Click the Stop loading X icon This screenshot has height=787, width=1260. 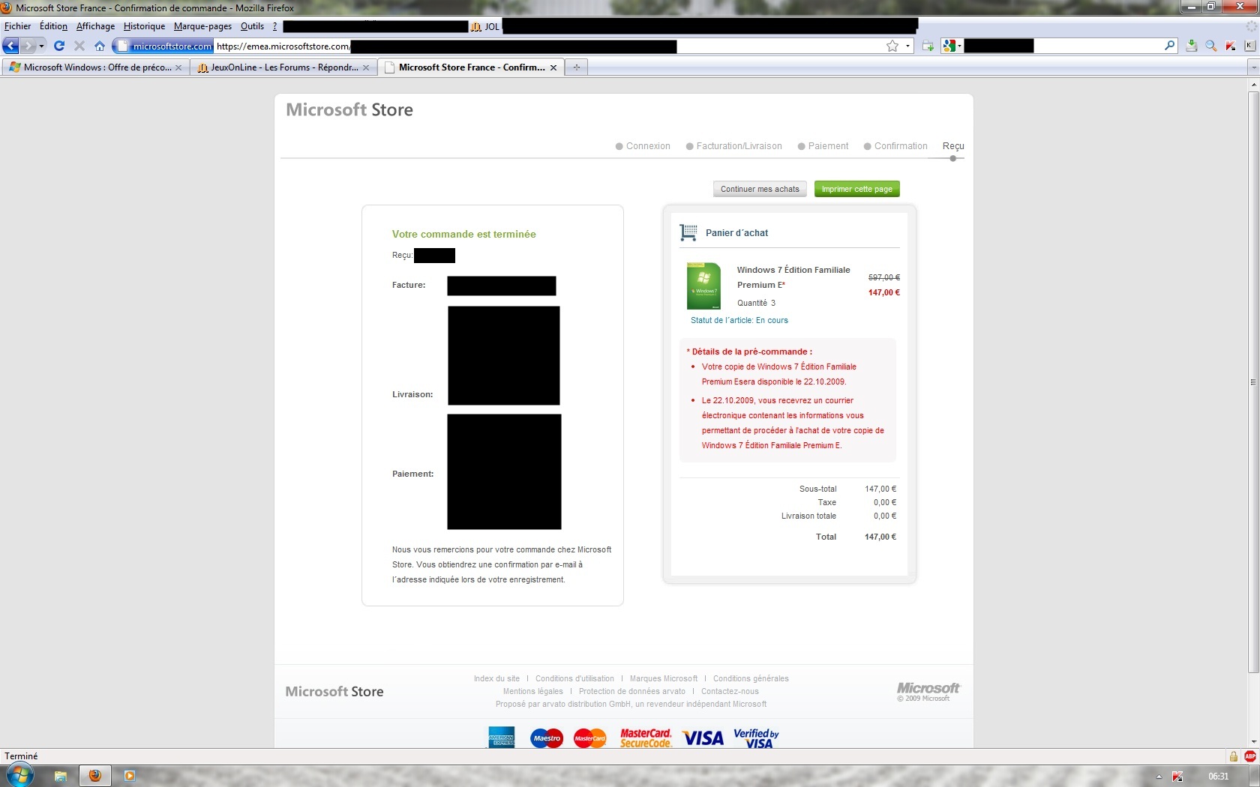click(x=79, y=46)
